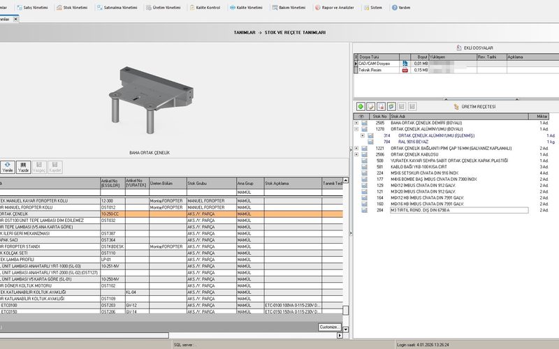Viewport: 559px width, 349px height.
Task: Expand ORTAK ÇENELİK ALÜMİNYUMU (İŞLENMİŞ) node
Action: pyautogui.click(x=363, y=135)
